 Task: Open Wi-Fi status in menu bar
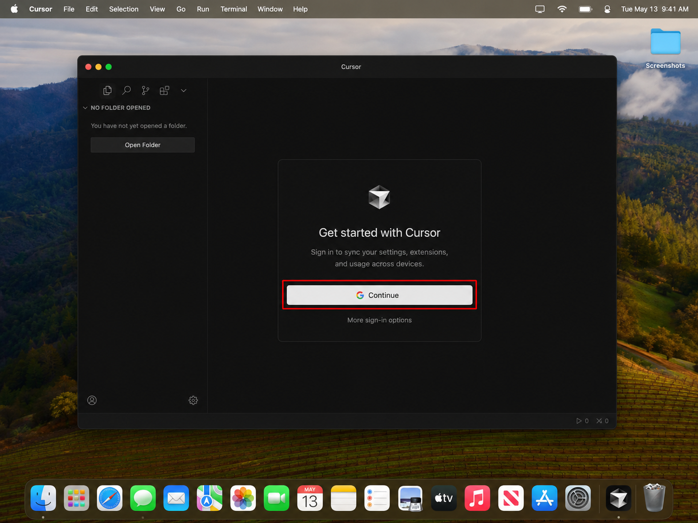[x=562, y=9]
